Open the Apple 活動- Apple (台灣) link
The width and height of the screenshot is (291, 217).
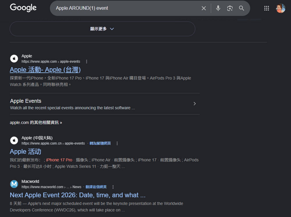(45, 70)
